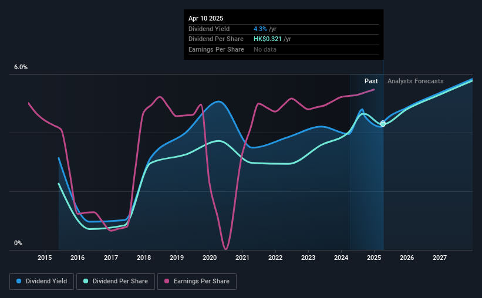Image resolution: width=482 pixels, height=298 pixels.
Task: Click the 2025 x-axis label
Action: pyautogui.click(x=374, y=258)
